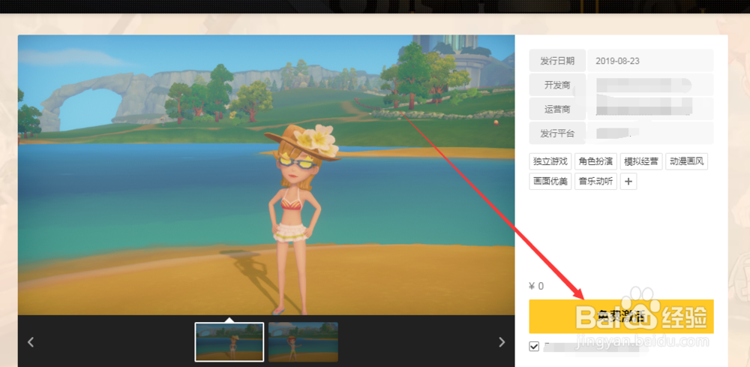This screenshot has height=367, width=750.
Task: Click the 发行日期 label
Action: pos(557,61)
